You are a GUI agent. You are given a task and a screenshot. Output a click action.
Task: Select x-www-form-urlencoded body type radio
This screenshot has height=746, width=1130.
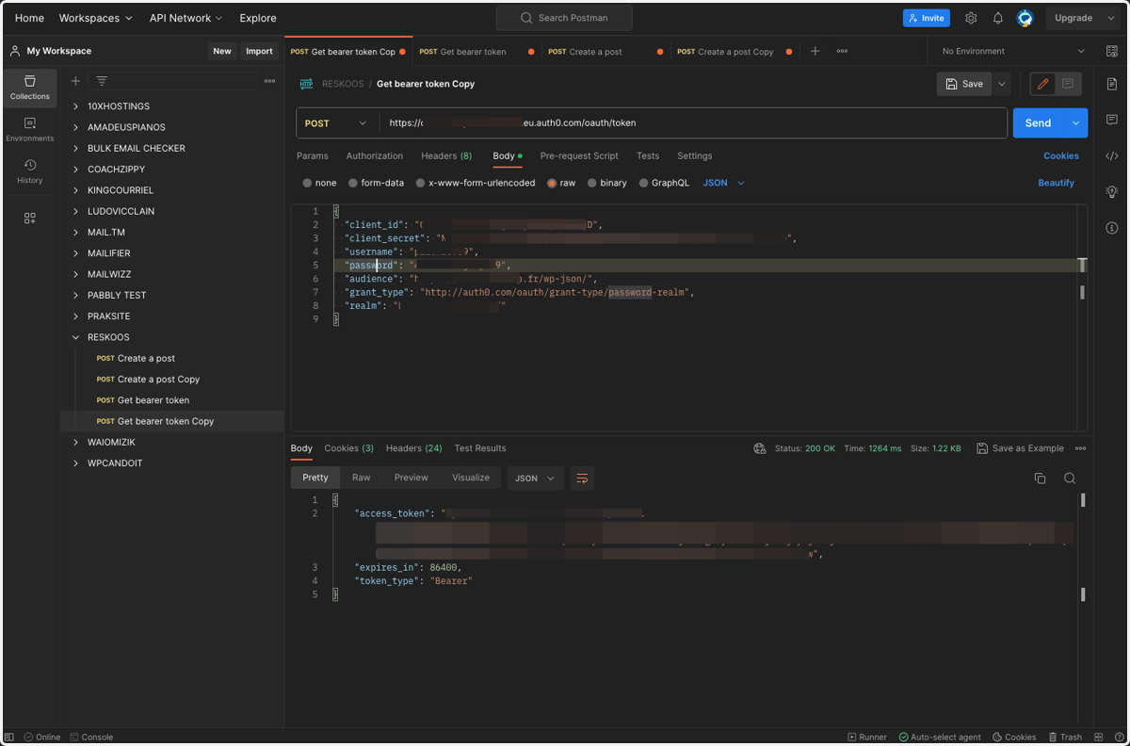[420, 184]
